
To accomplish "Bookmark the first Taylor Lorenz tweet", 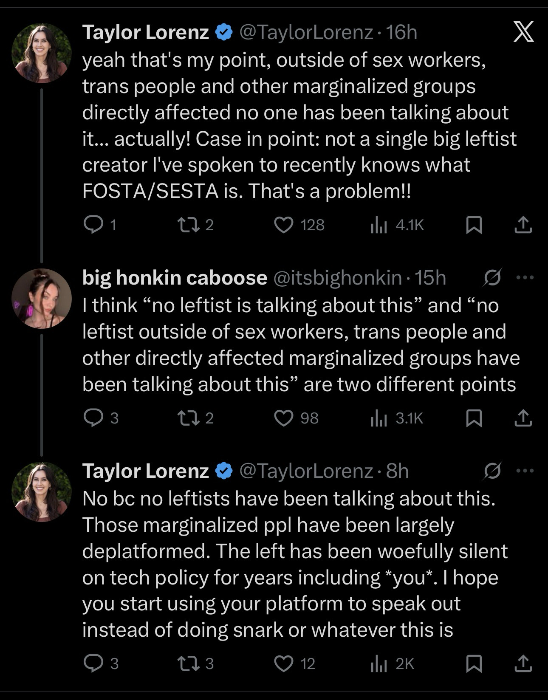I will point(474,225).
